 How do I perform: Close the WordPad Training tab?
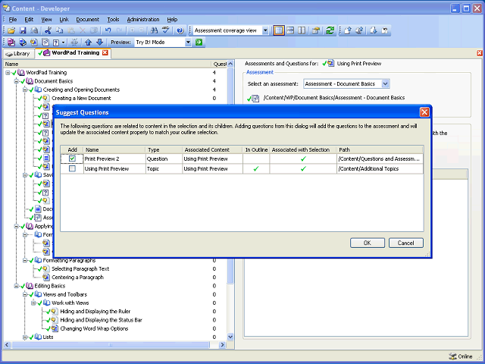(x=105, y=52)
